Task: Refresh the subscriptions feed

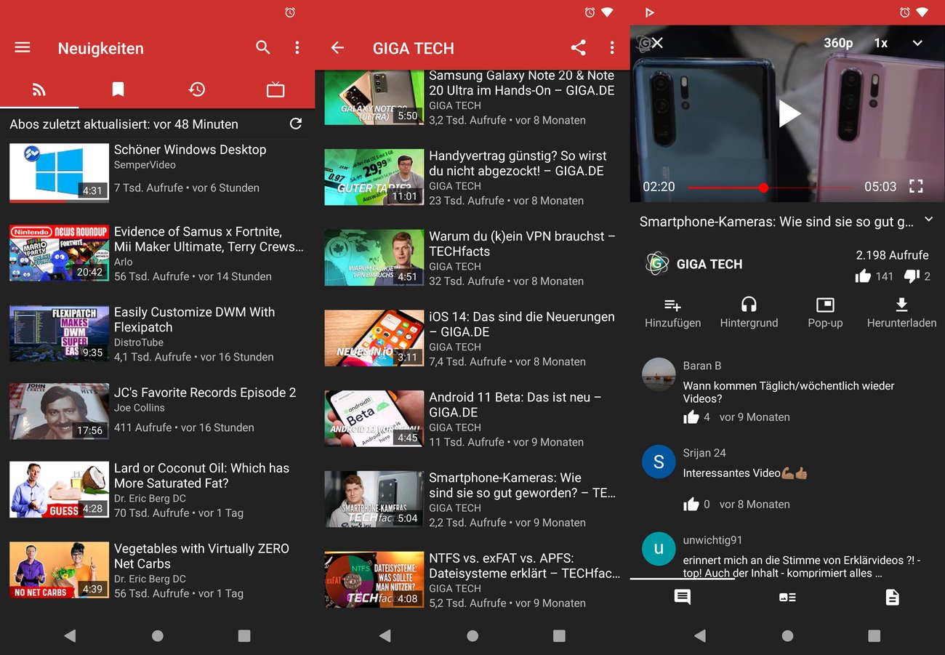Action: click(x=296, y=124)
